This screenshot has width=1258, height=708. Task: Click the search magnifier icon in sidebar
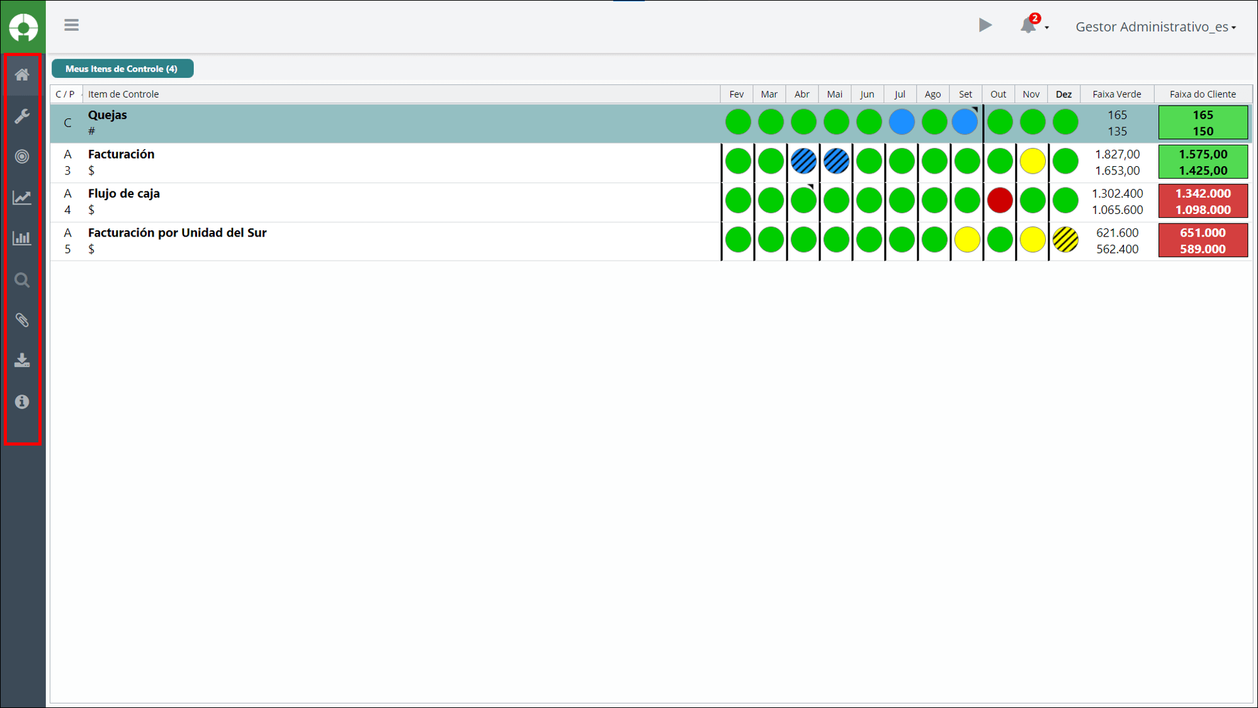tap(22, 279)
